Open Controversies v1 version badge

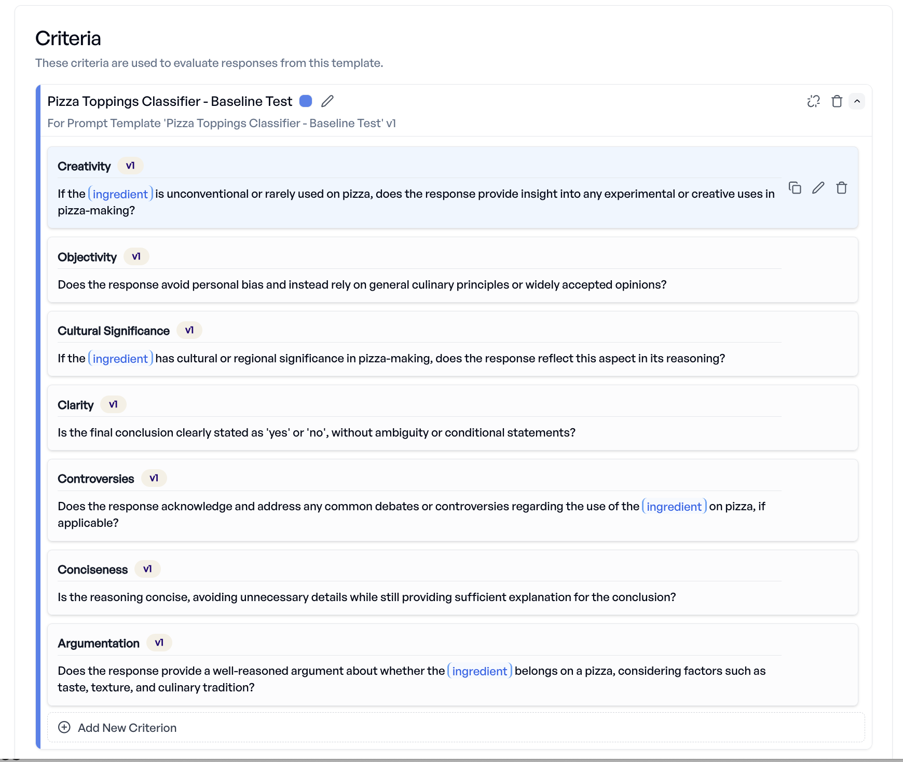pyautogui.click(x=154, y=478)
